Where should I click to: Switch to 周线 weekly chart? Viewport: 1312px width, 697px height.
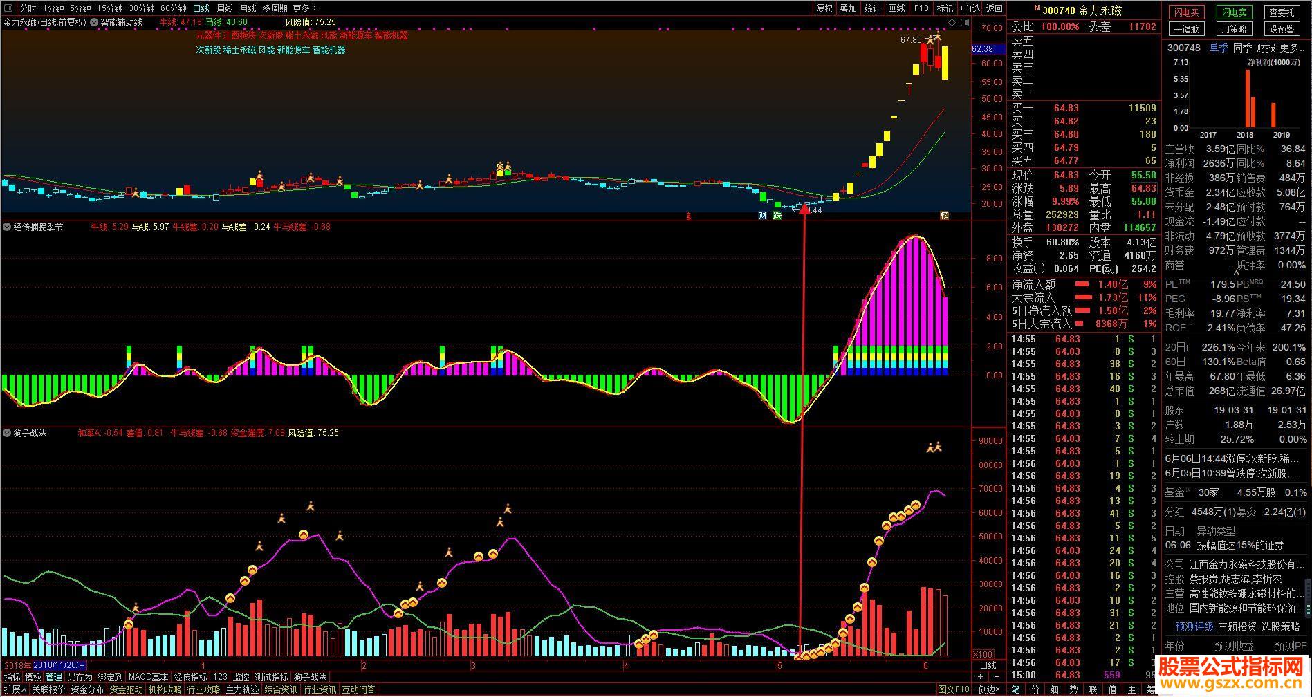[x=224, y=8]
